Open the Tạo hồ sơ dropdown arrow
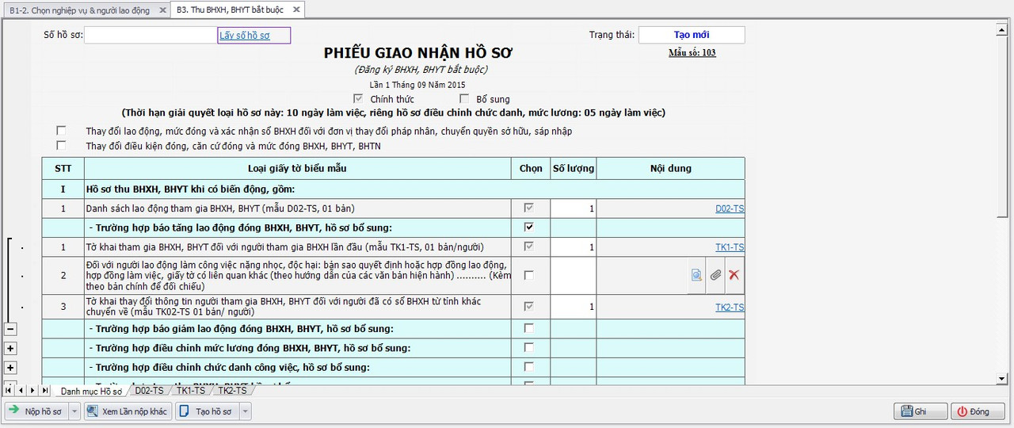 [245, 411]
